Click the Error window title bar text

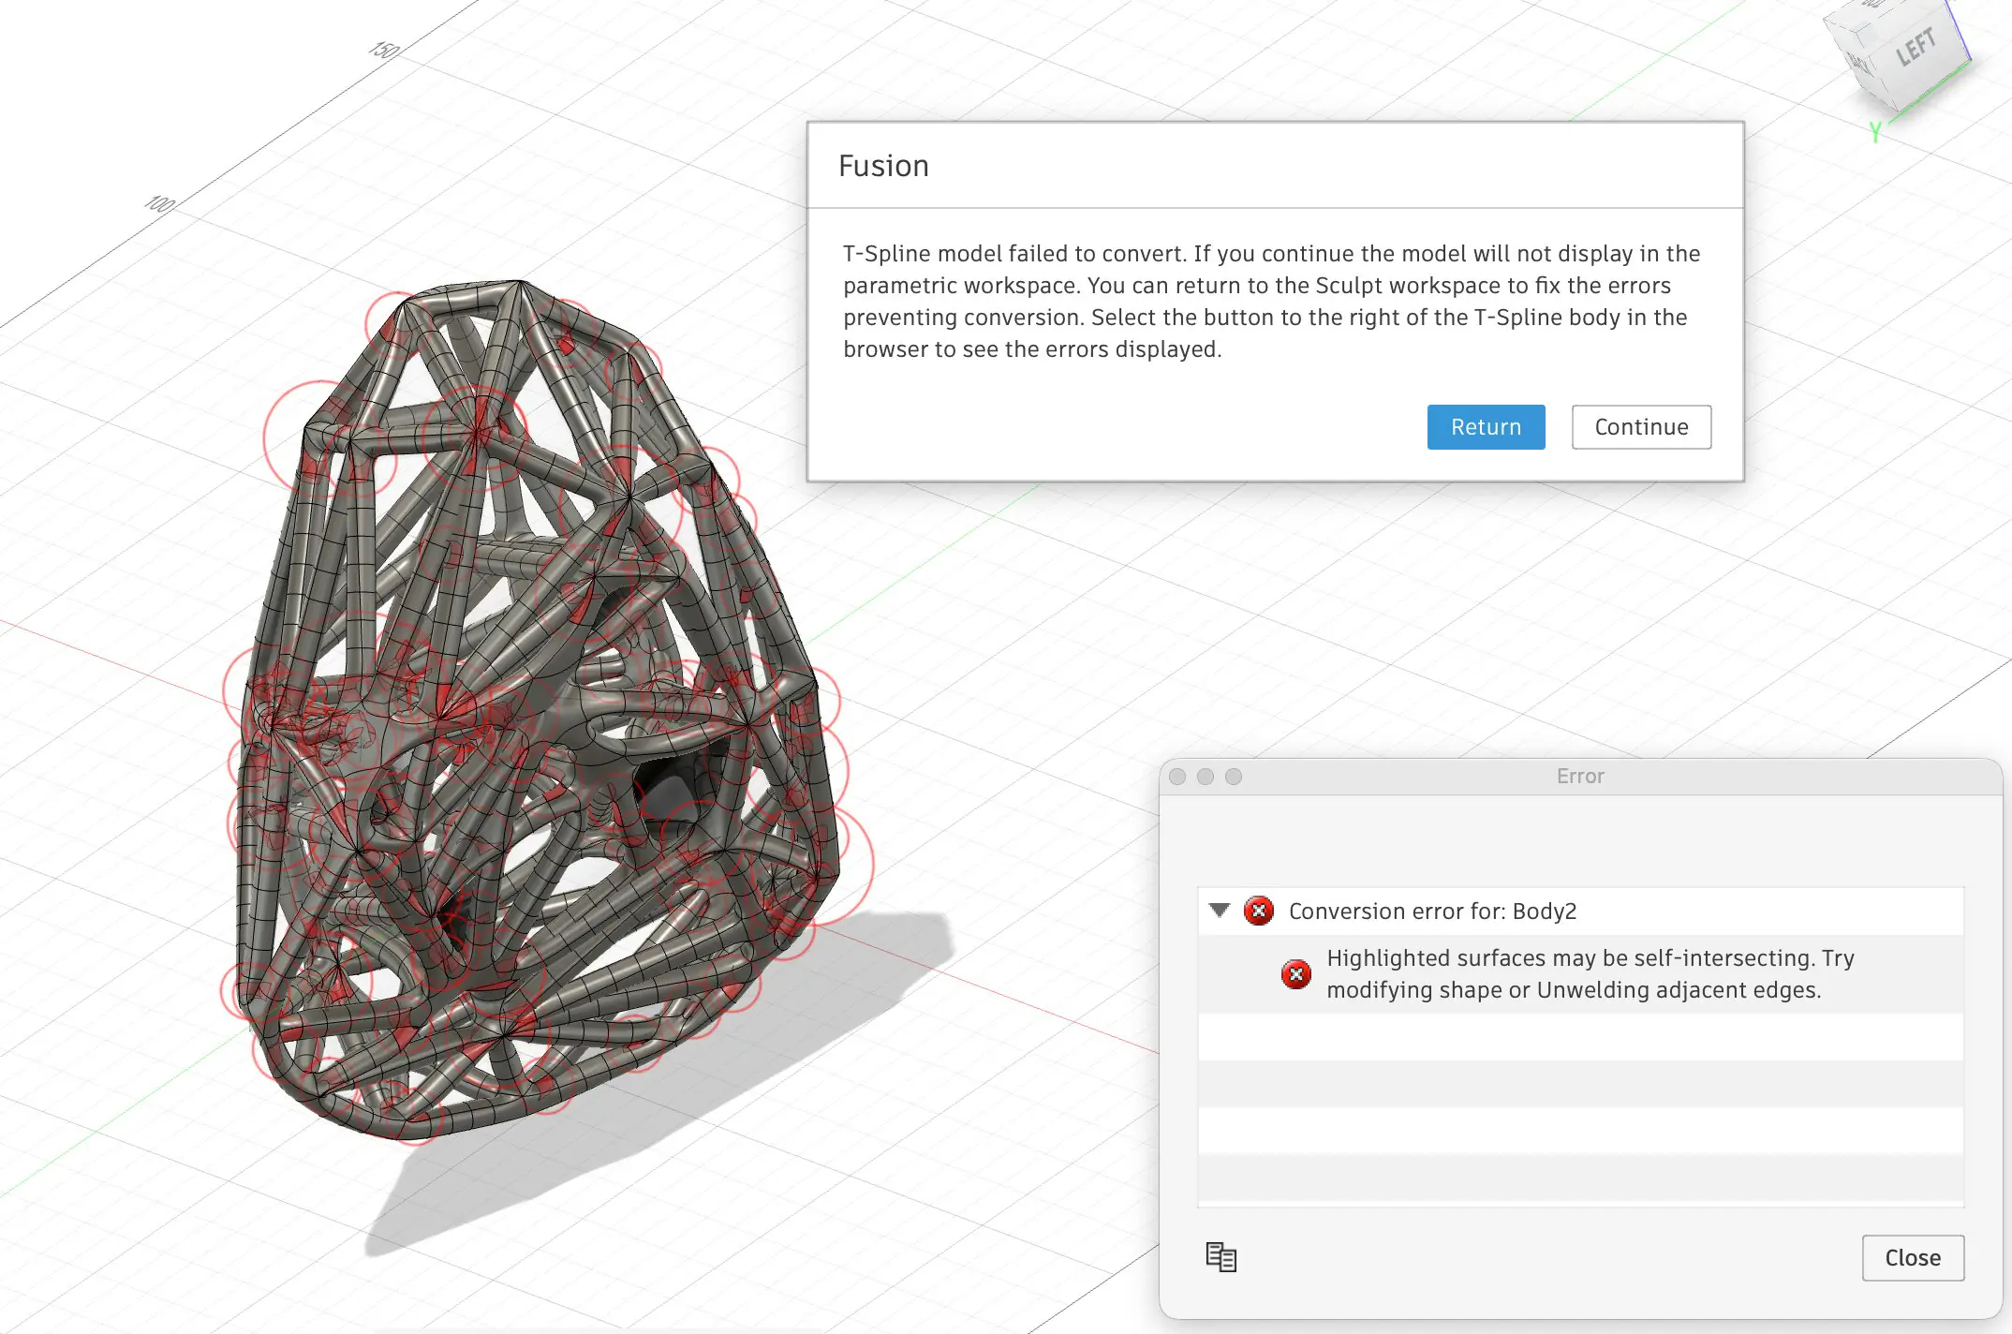click(x=1580, y=776)
